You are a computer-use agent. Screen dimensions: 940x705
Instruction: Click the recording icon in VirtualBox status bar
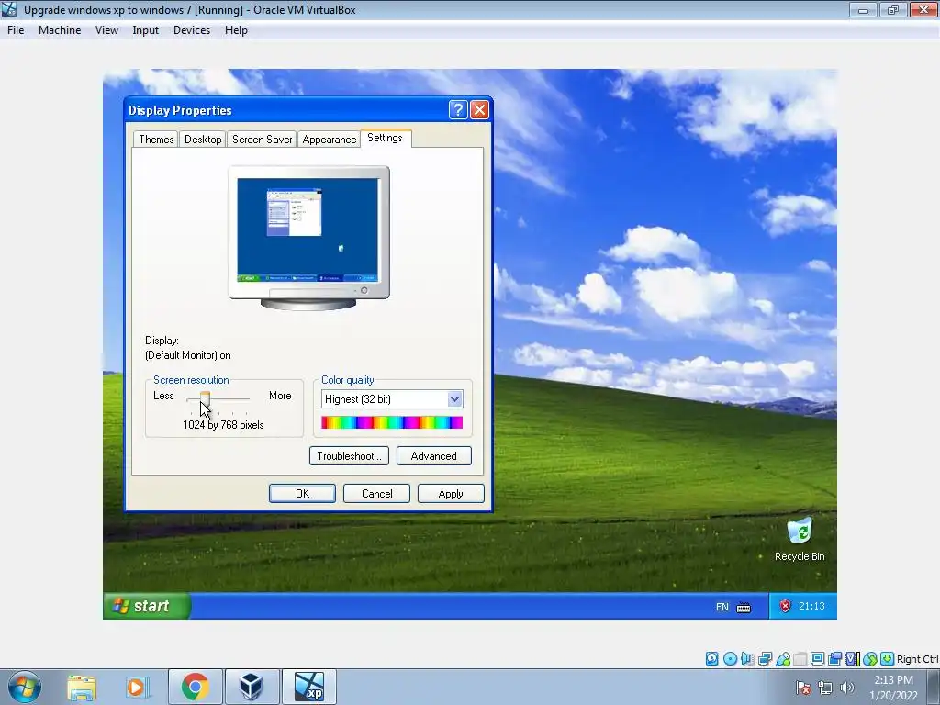point(834,659)
